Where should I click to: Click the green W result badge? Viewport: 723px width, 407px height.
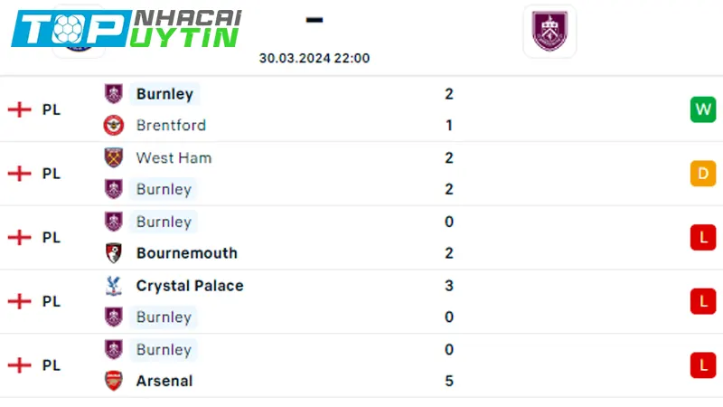[703, 109]
